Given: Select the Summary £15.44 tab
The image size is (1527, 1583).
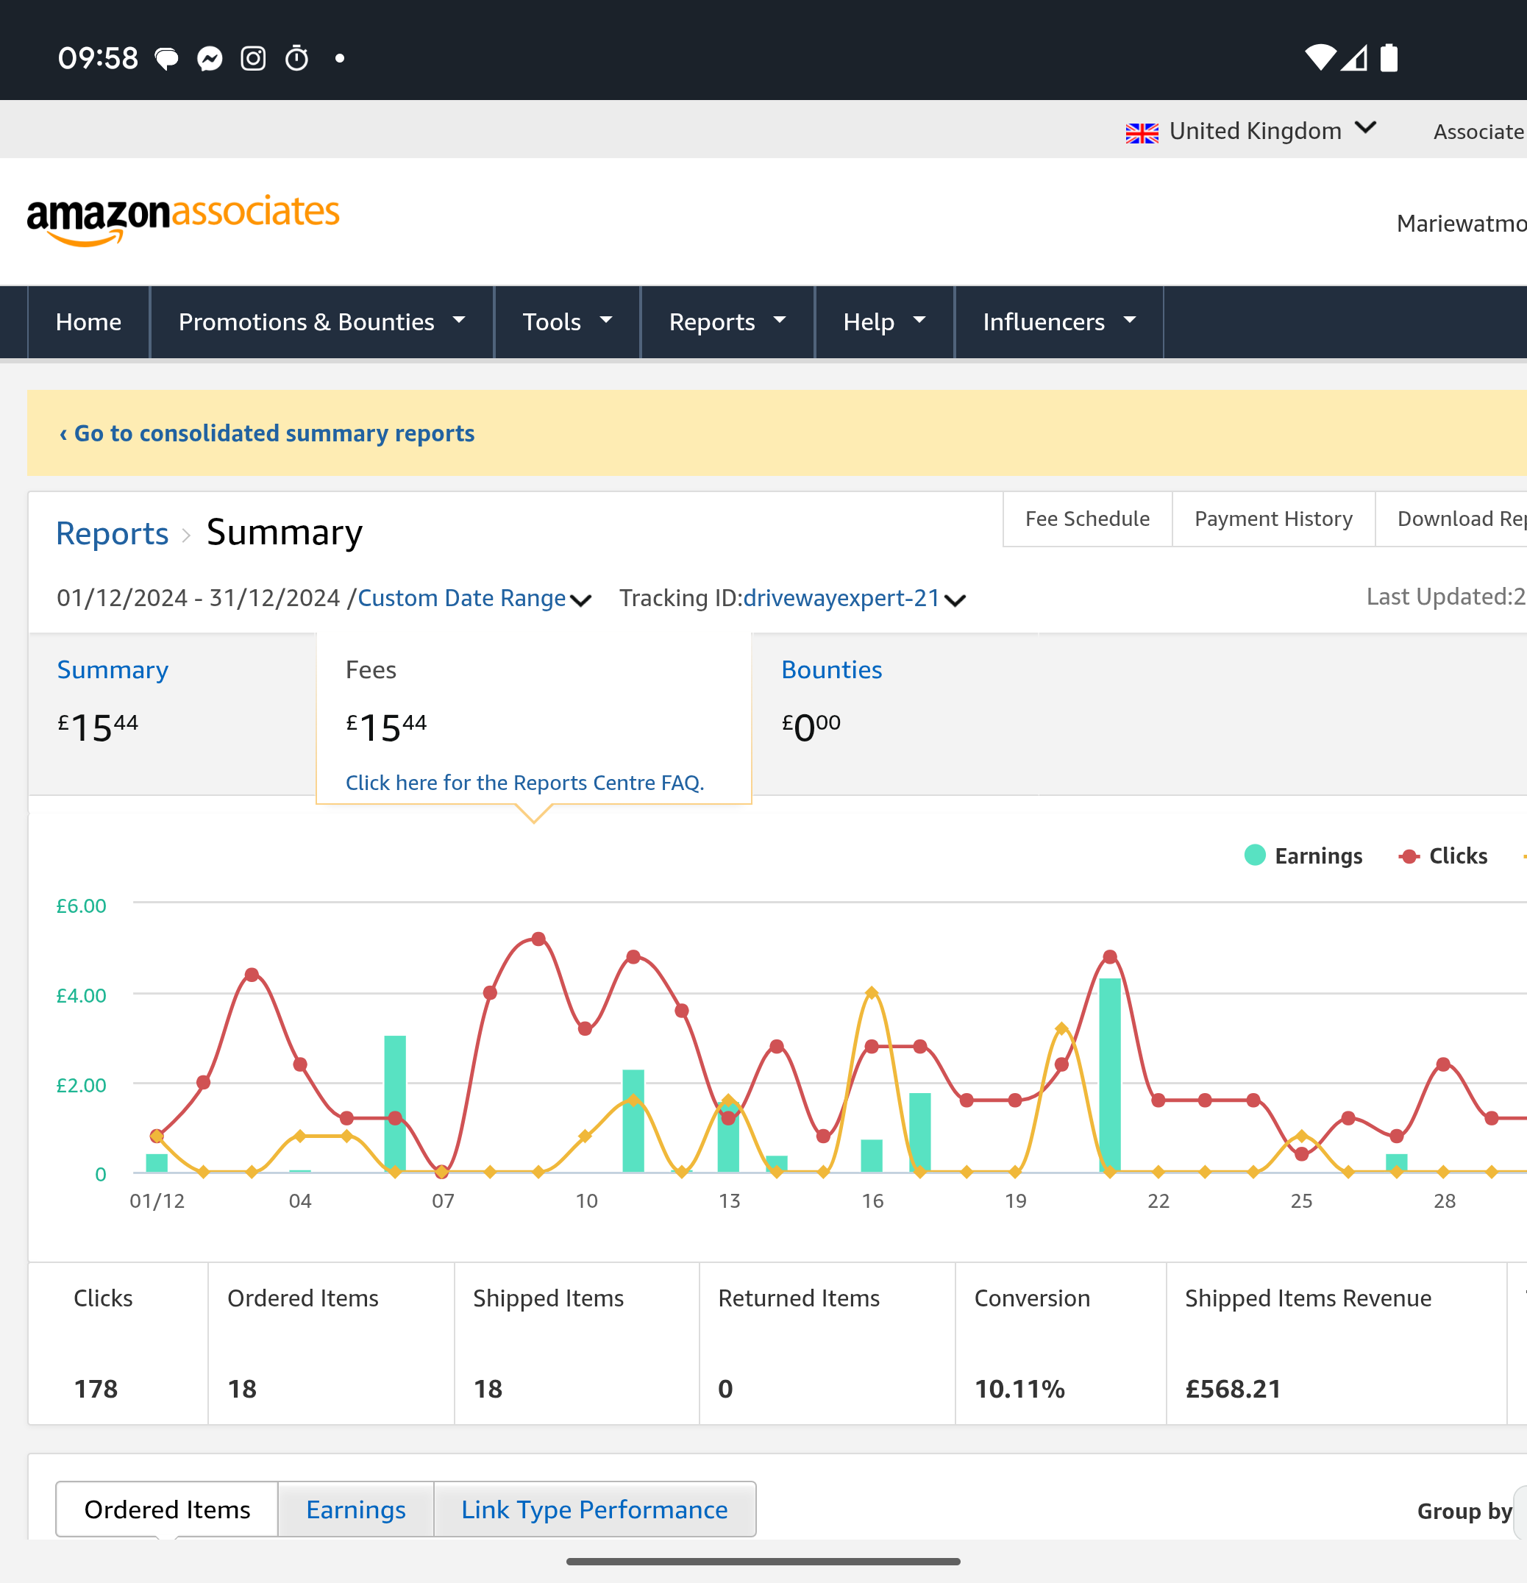Looking at the screenshot, I should 172,713.
